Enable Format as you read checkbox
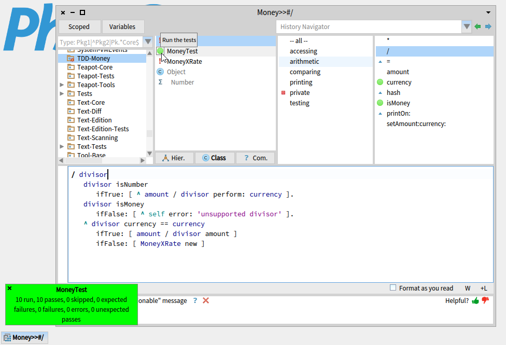The height and width of the screenshot is (345, 506). [393, 288]
